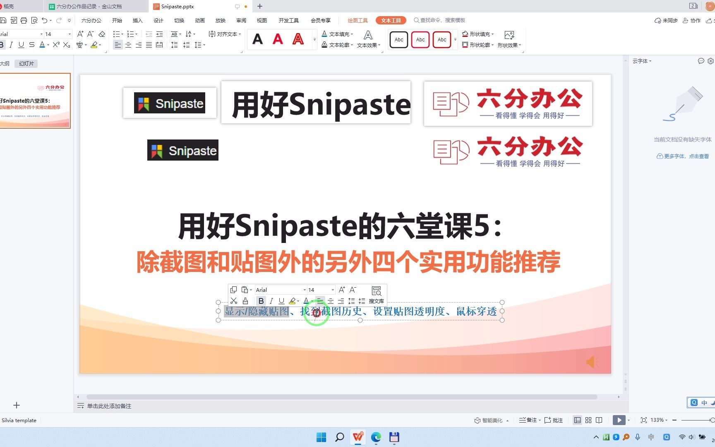Toggle center text alignment
The height and width of the screenshot is (447, 715).
pos(128,45)
